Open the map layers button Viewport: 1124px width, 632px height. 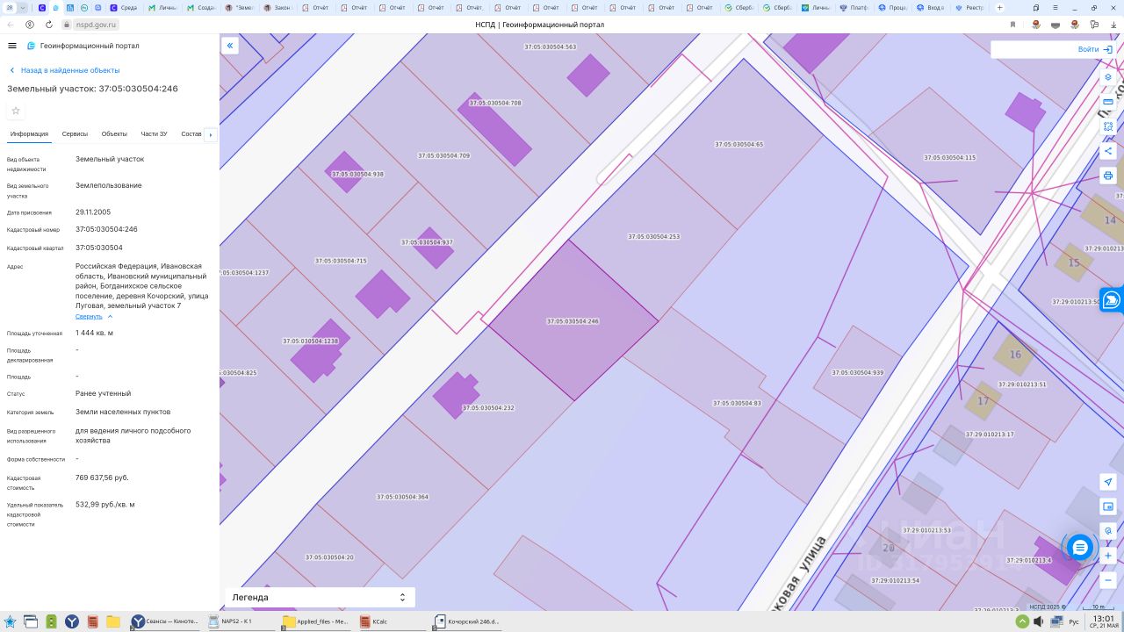1108,77
